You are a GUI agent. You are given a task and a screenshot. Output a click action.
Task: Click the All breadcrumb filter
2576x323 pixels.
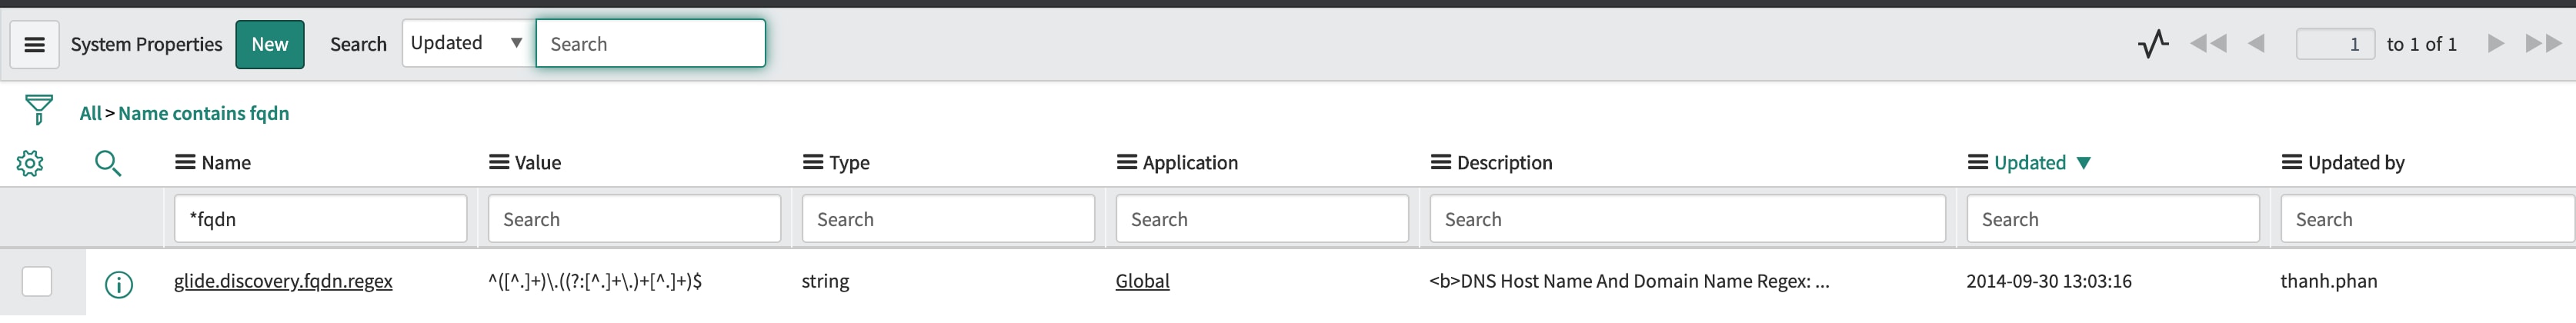90,113
